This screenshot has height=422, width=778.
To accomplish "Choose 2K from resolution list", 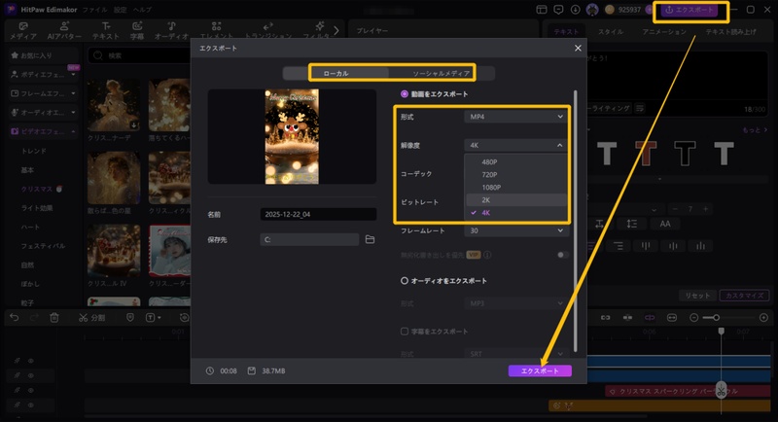I will point(516,200).
